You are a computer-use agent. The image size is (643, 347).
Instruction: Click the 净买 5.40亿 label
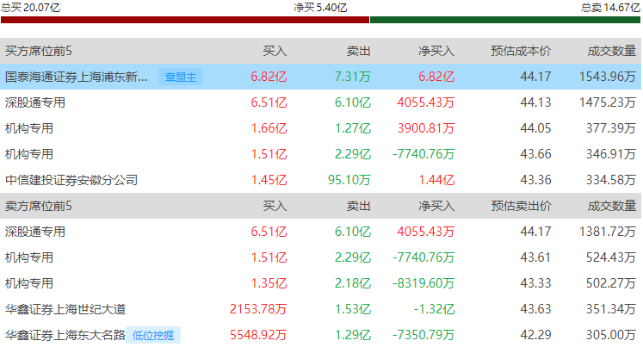(x=320, y=7)
